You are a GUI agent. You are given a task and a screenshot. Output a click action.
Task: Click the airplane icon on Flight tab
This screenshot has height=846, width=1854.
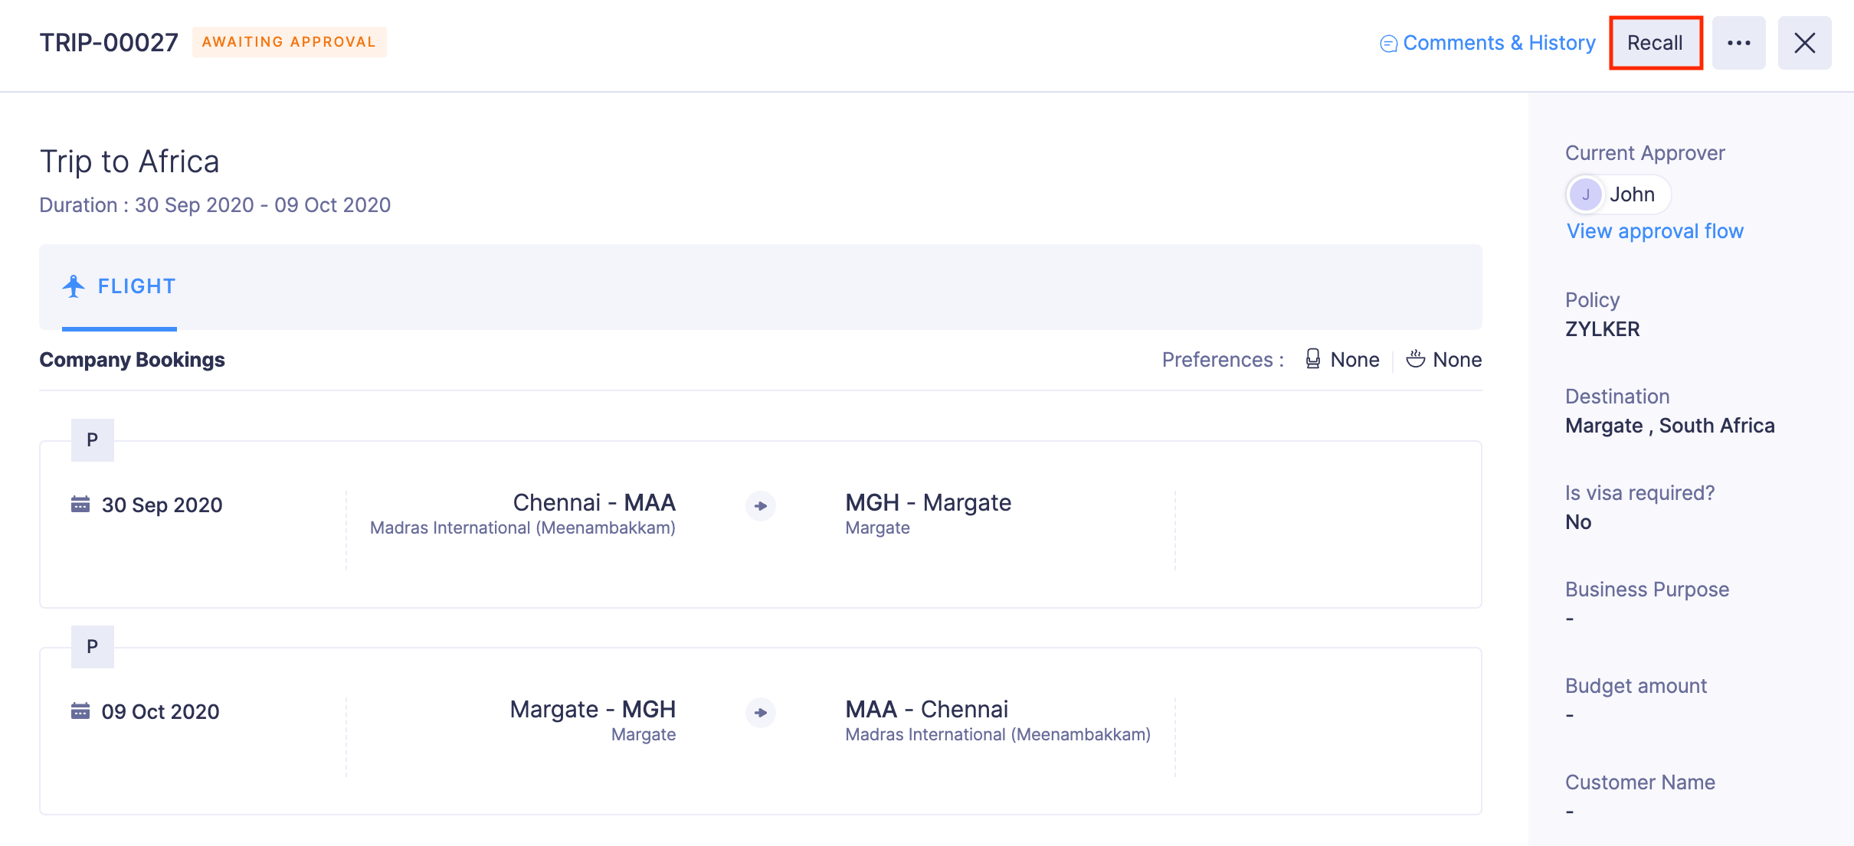74,286
